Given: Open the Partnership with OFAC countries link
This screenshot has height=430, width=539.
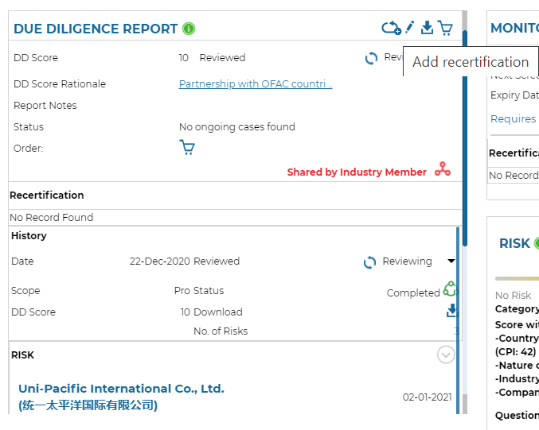Looking at the screenshot, I should coord(256,84).
